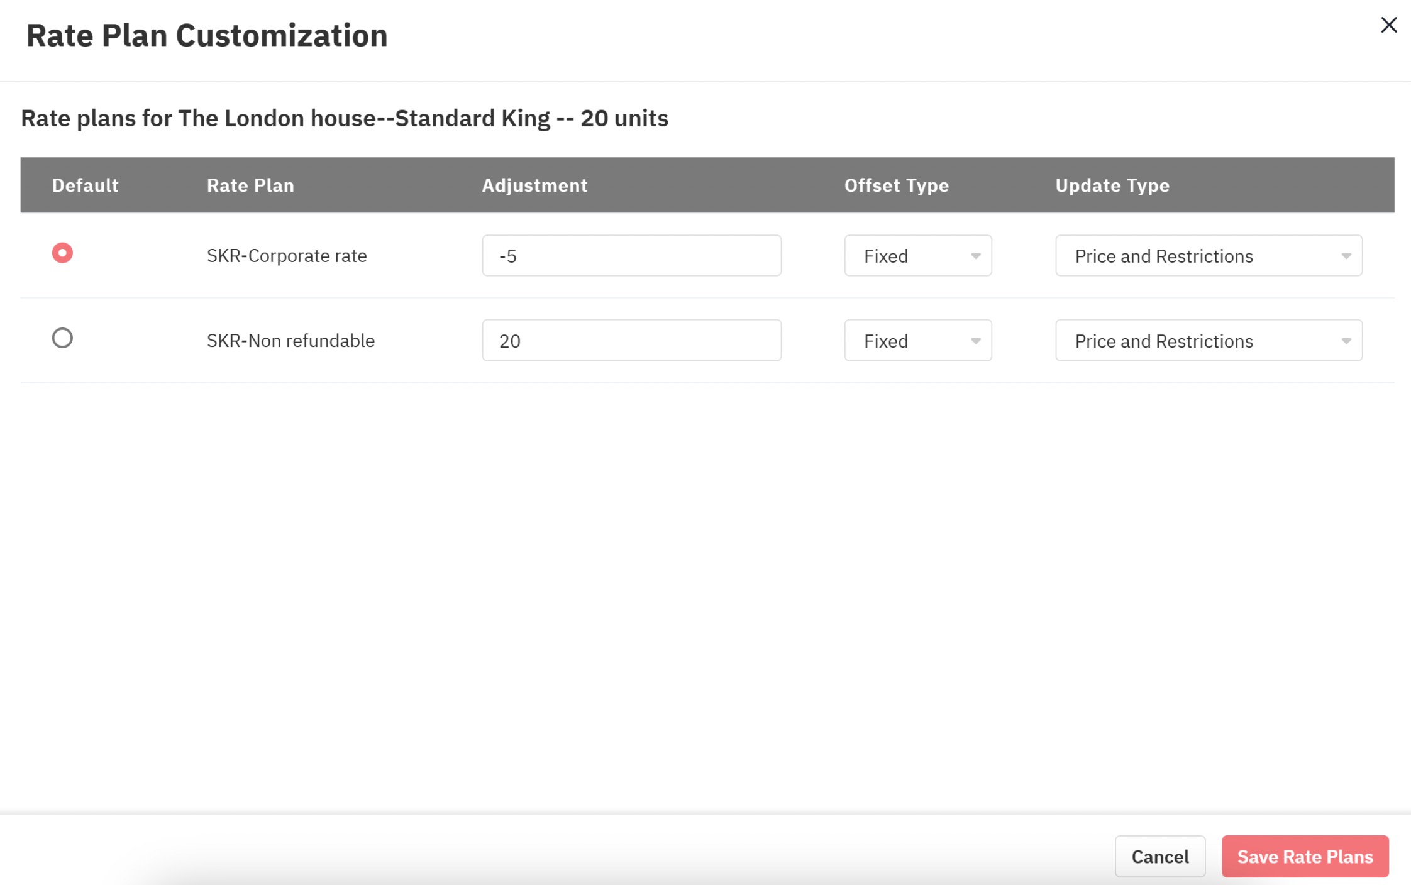Click the Cancel button
The height and width of the screenshot is (885, 1411).
tap(1160, 857)
